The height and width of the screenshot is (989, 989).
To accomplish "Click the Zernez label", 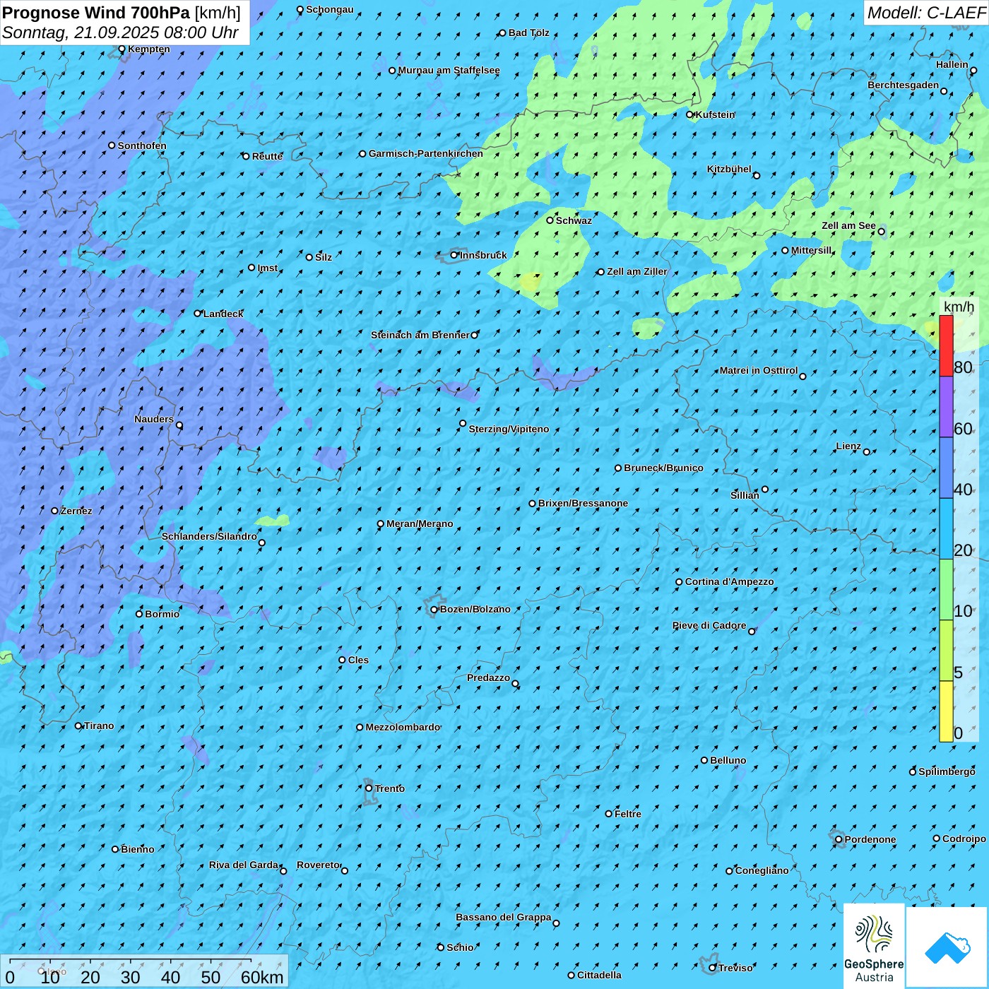I will coord(76,511).
